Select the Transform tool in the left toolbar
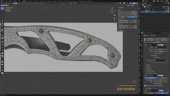 click(2, 23)
